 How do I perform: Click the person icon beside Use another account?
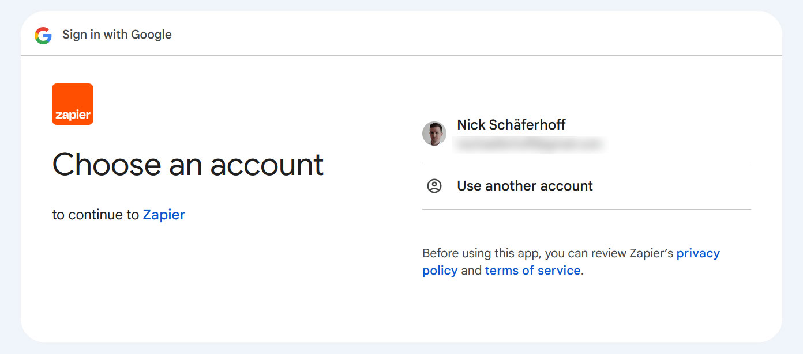click(x=434, y=186)
